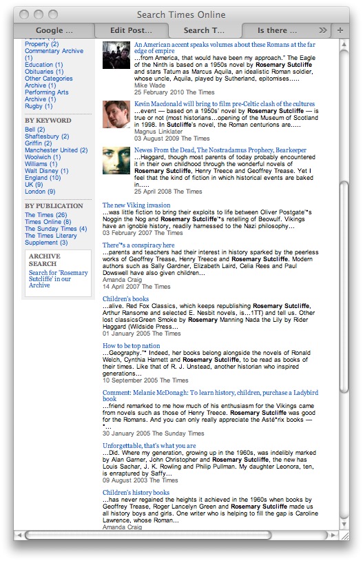Open the Eagle of the Ninth thumbnail
363x561 pixels.
click(116, 55)
